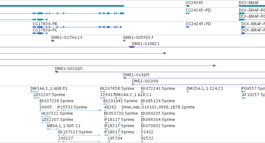Click the long teal gene bar at top
This screenshot has height=143, width=265.
click(x=62, y=6)
